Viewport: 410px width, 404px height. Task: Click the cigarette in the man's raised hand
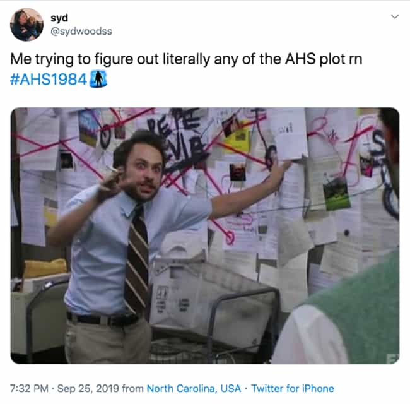click(113, 169)
